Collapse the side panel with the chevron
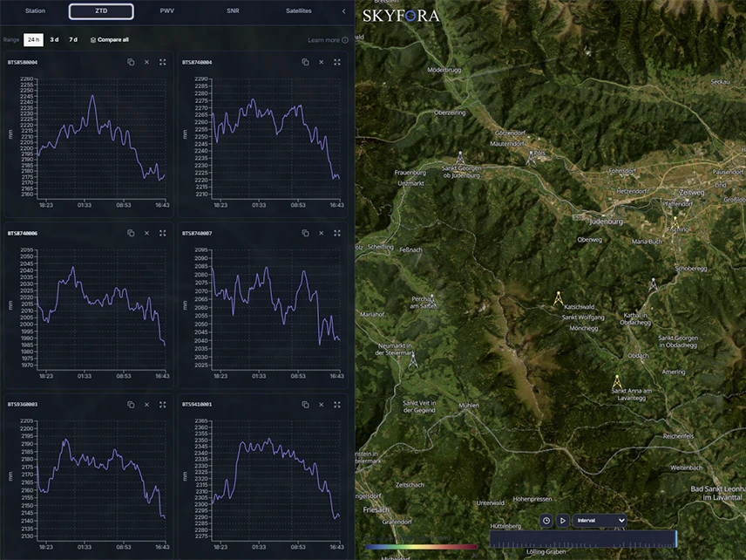 343,11
